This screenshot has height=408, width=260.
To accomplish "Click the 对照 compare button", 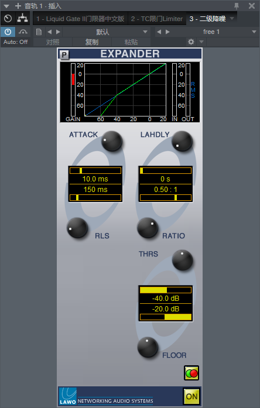I will pos(53,42).
